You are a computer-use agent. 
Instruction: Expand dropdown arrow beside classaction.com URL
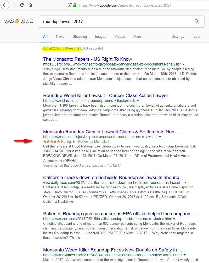pos(138,101)
